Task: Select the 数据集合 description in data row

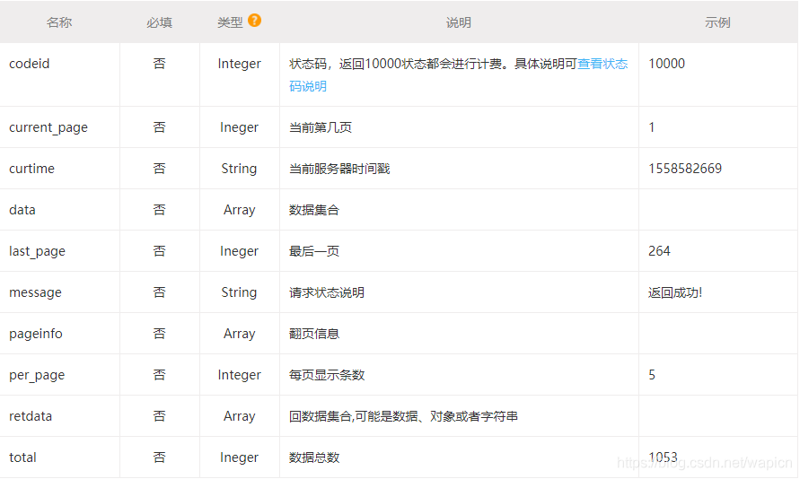Action: 314,210
